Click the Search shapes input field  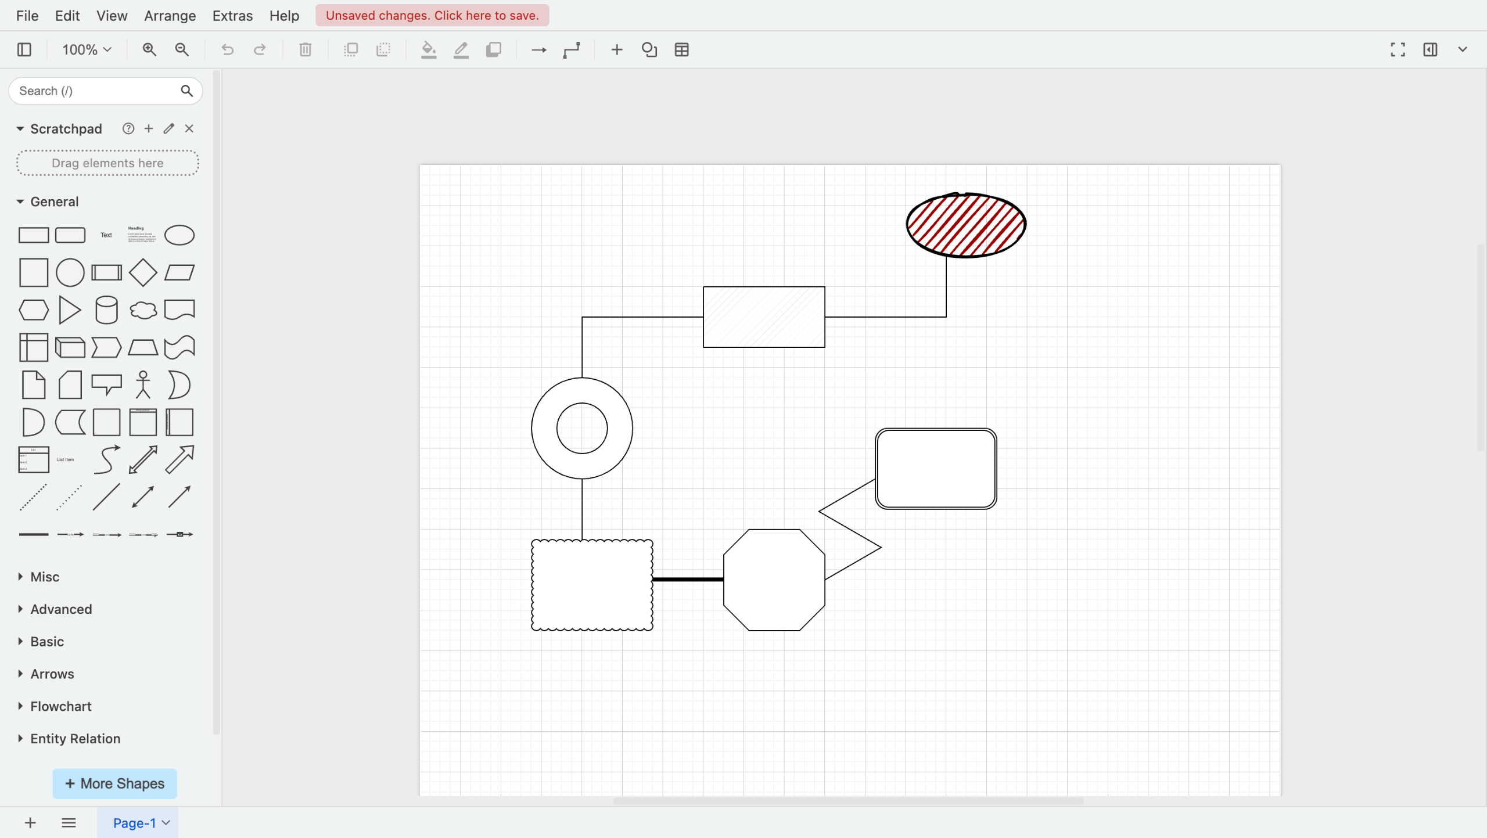tap(96, 91)
